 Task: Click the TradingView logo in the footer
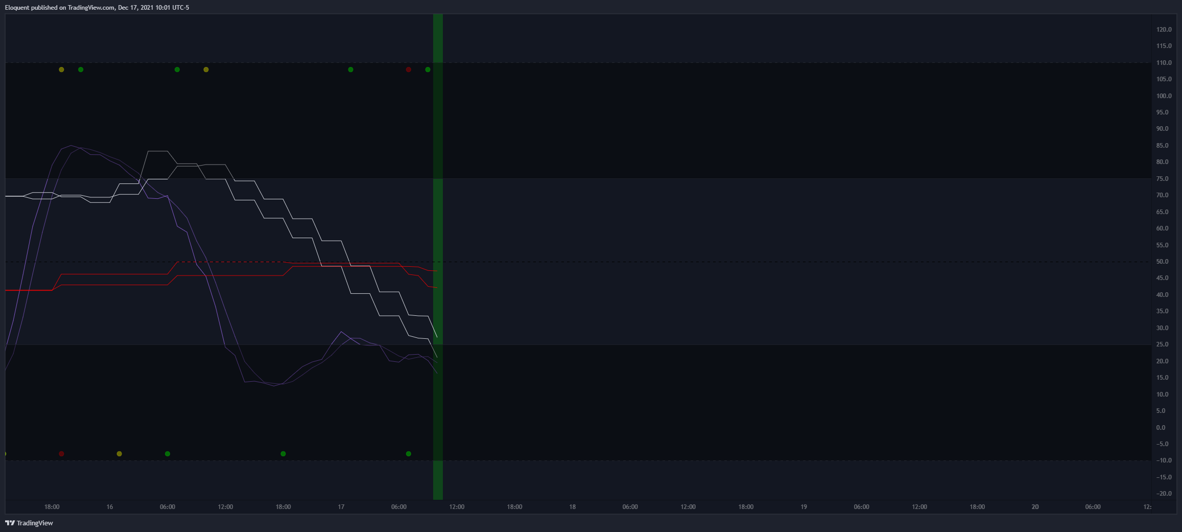click(x=29, y=523)
